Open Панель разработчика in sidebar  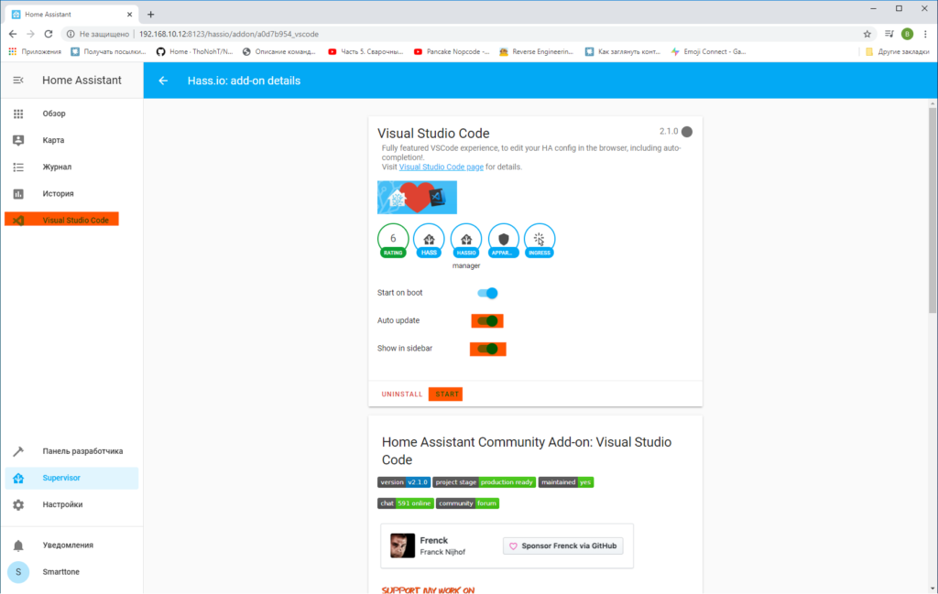pos(71,451)
